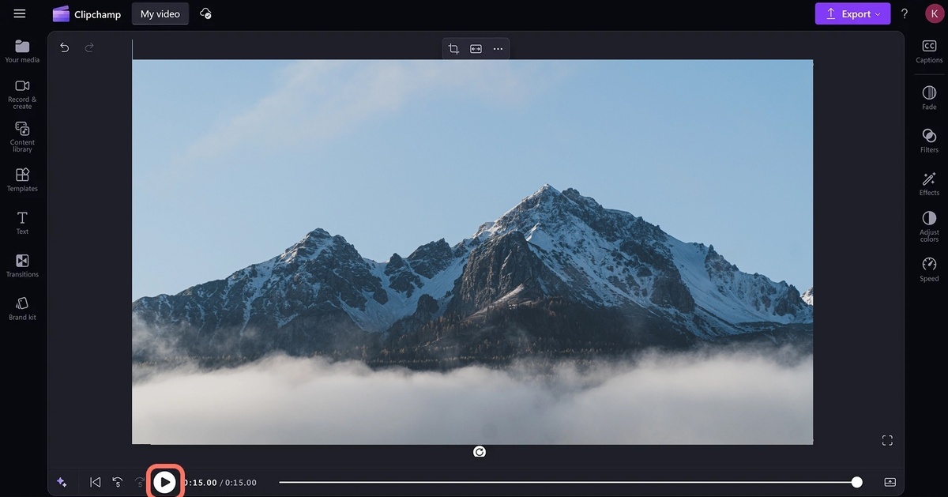The width and height of the screenshot is (948, 497).
Task: Open the Text panel
Action: [x=22, y=223]
